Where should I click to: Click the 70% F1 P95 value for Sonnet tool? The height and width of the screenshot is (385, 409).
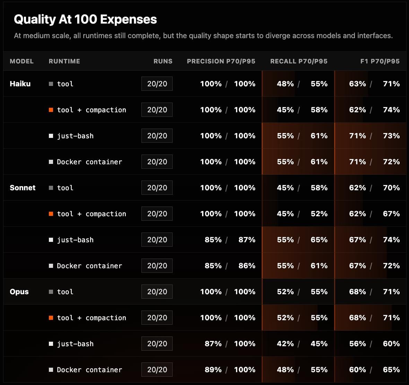point(391,188)
